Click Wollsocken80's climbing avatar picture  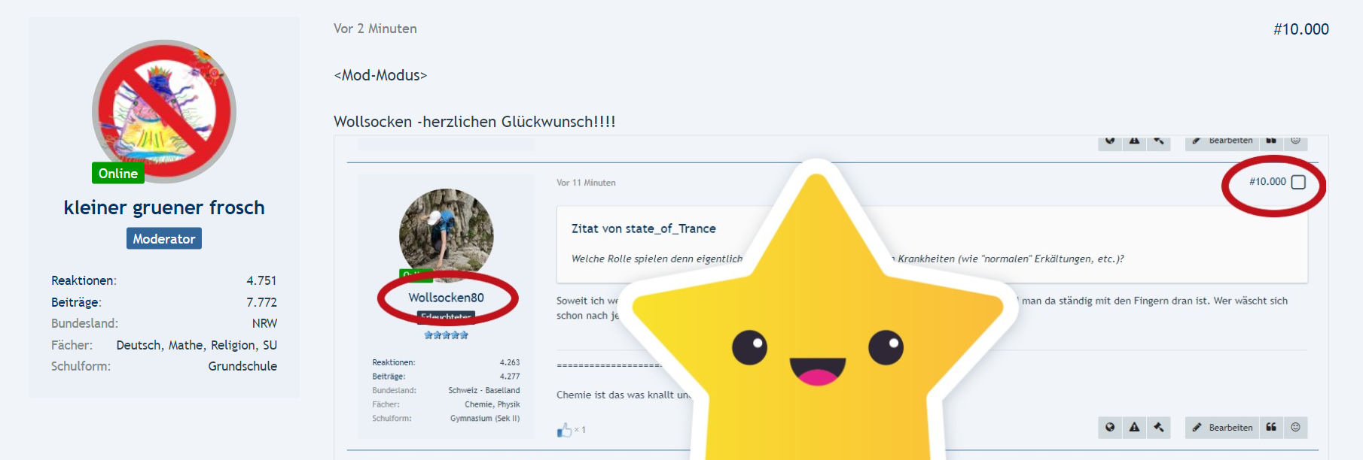447,235
